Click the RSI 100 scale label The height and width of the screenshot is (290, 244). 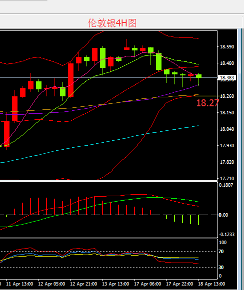coord(222,243)
